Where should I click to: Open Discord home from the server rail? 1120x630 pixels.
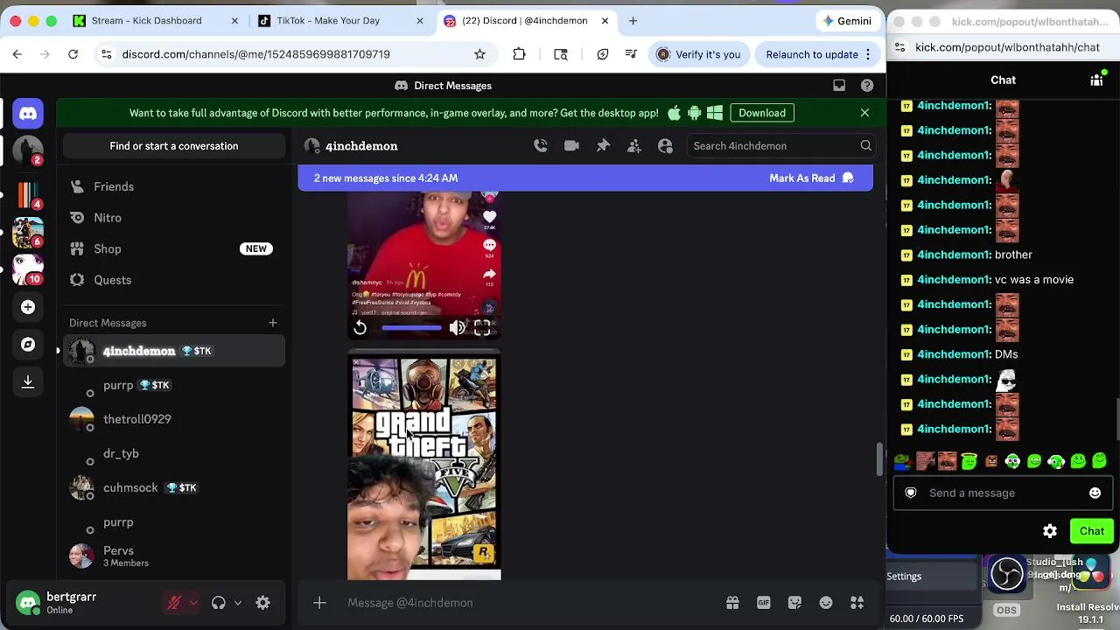[28, 114]
